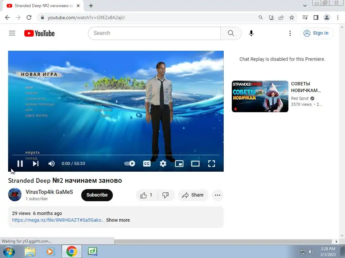This screenshot has height=258, width=345.
Task: Select Chrome on the taskbar
Action: pyautogui.click(x=71, y=251)
